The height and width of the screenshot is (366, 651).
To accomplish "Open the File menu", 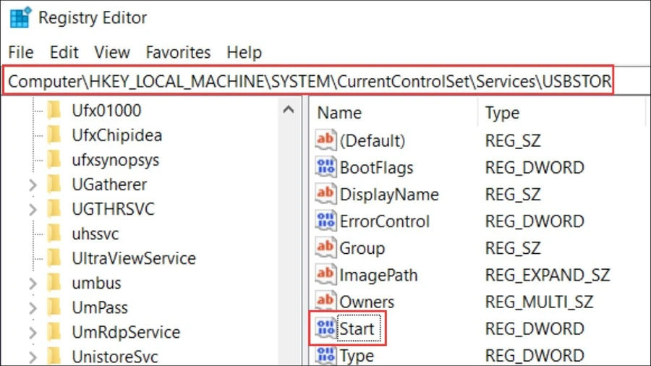I will coord(21,52).
